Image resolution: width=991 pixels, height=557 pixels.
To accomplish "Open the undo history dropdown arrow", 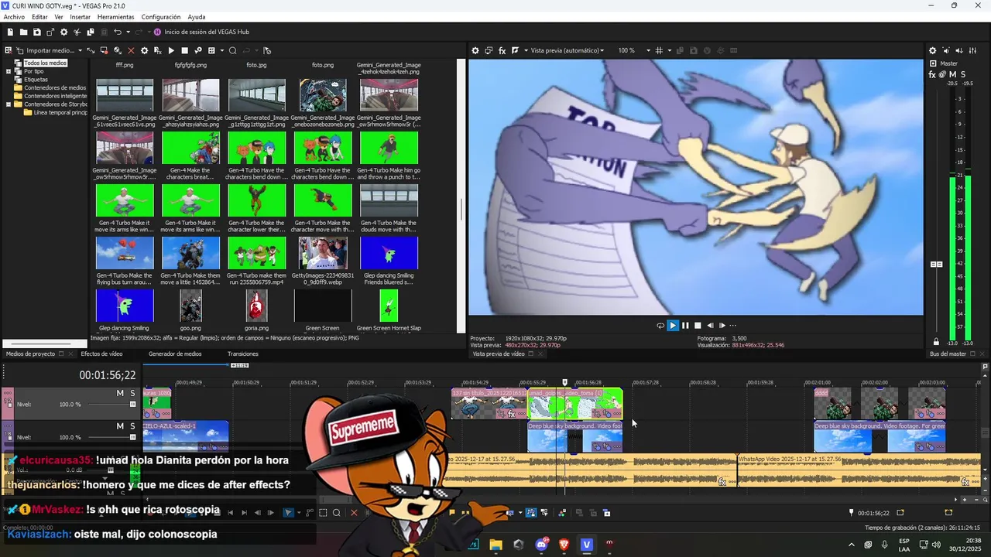I will 128,32.
